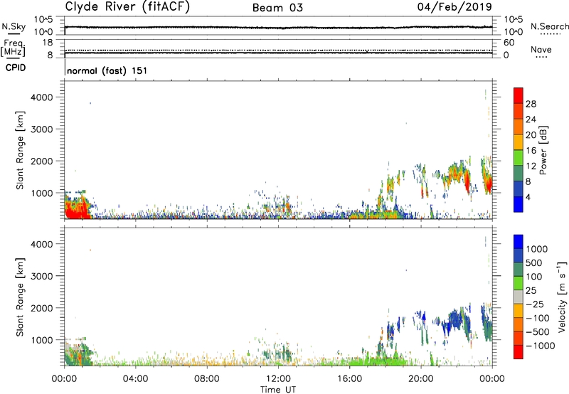Click the "Velocity [m s-1]" colorbar title
Image resolution: width=569 pixels, height=394 pixels.
(x=562, y=297)
